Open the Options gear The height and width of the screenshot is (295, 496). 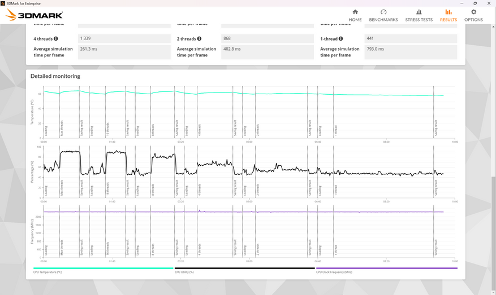point(473,15)
